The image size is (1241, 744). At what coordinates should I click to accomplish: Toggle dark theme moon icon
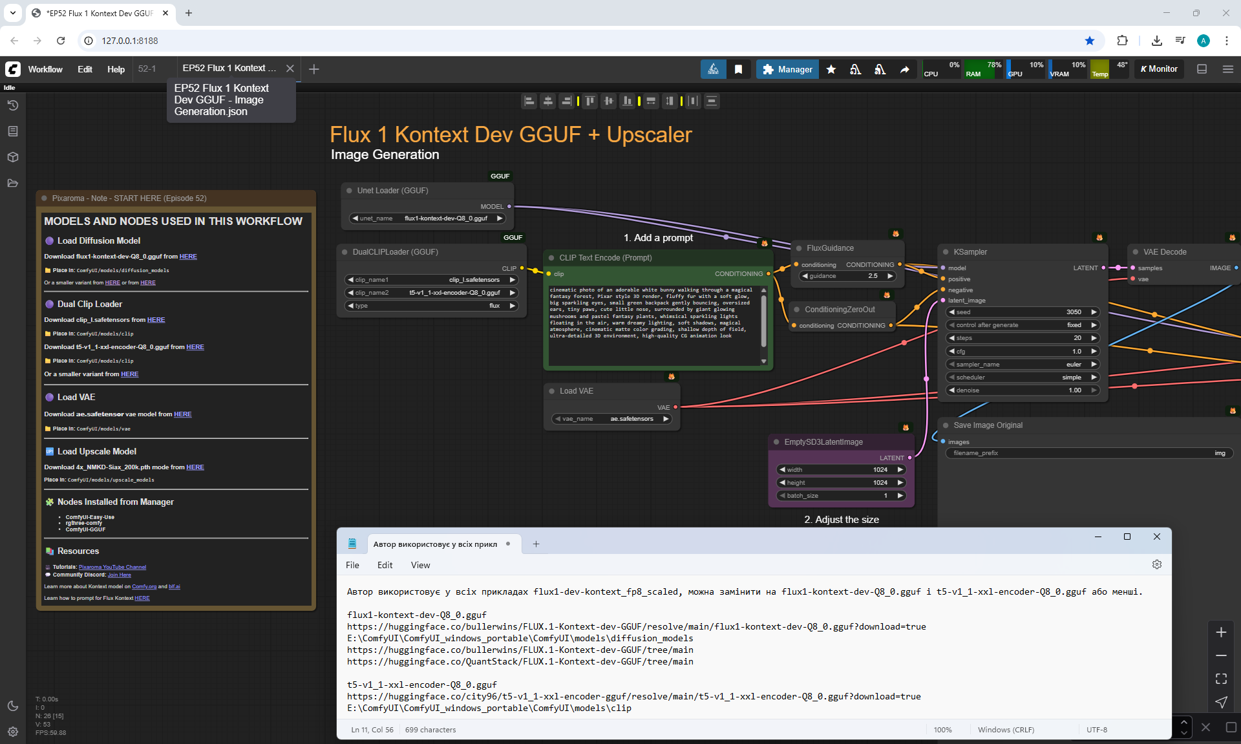13,706
